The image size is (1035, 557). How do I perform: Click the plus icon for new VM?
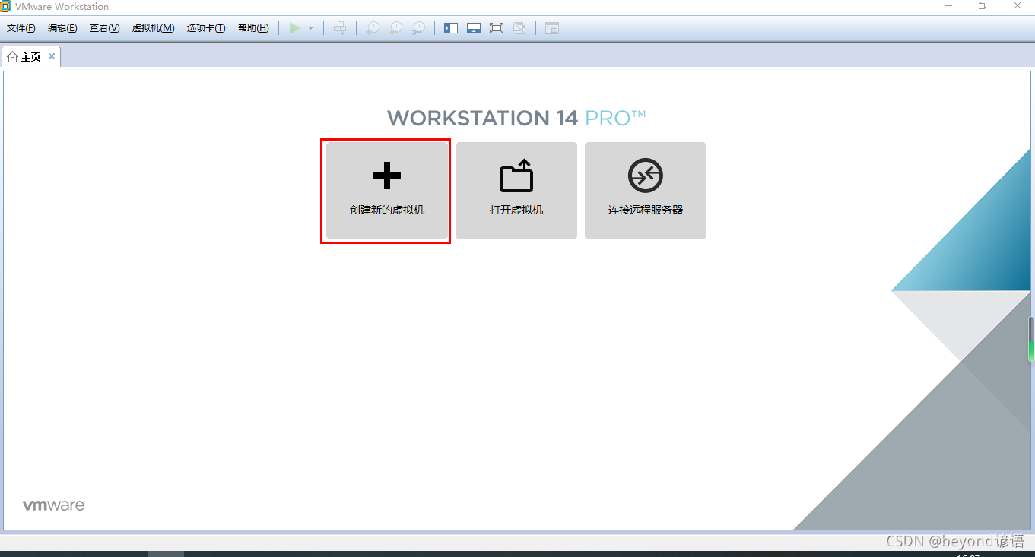click(x=387, y=176)
